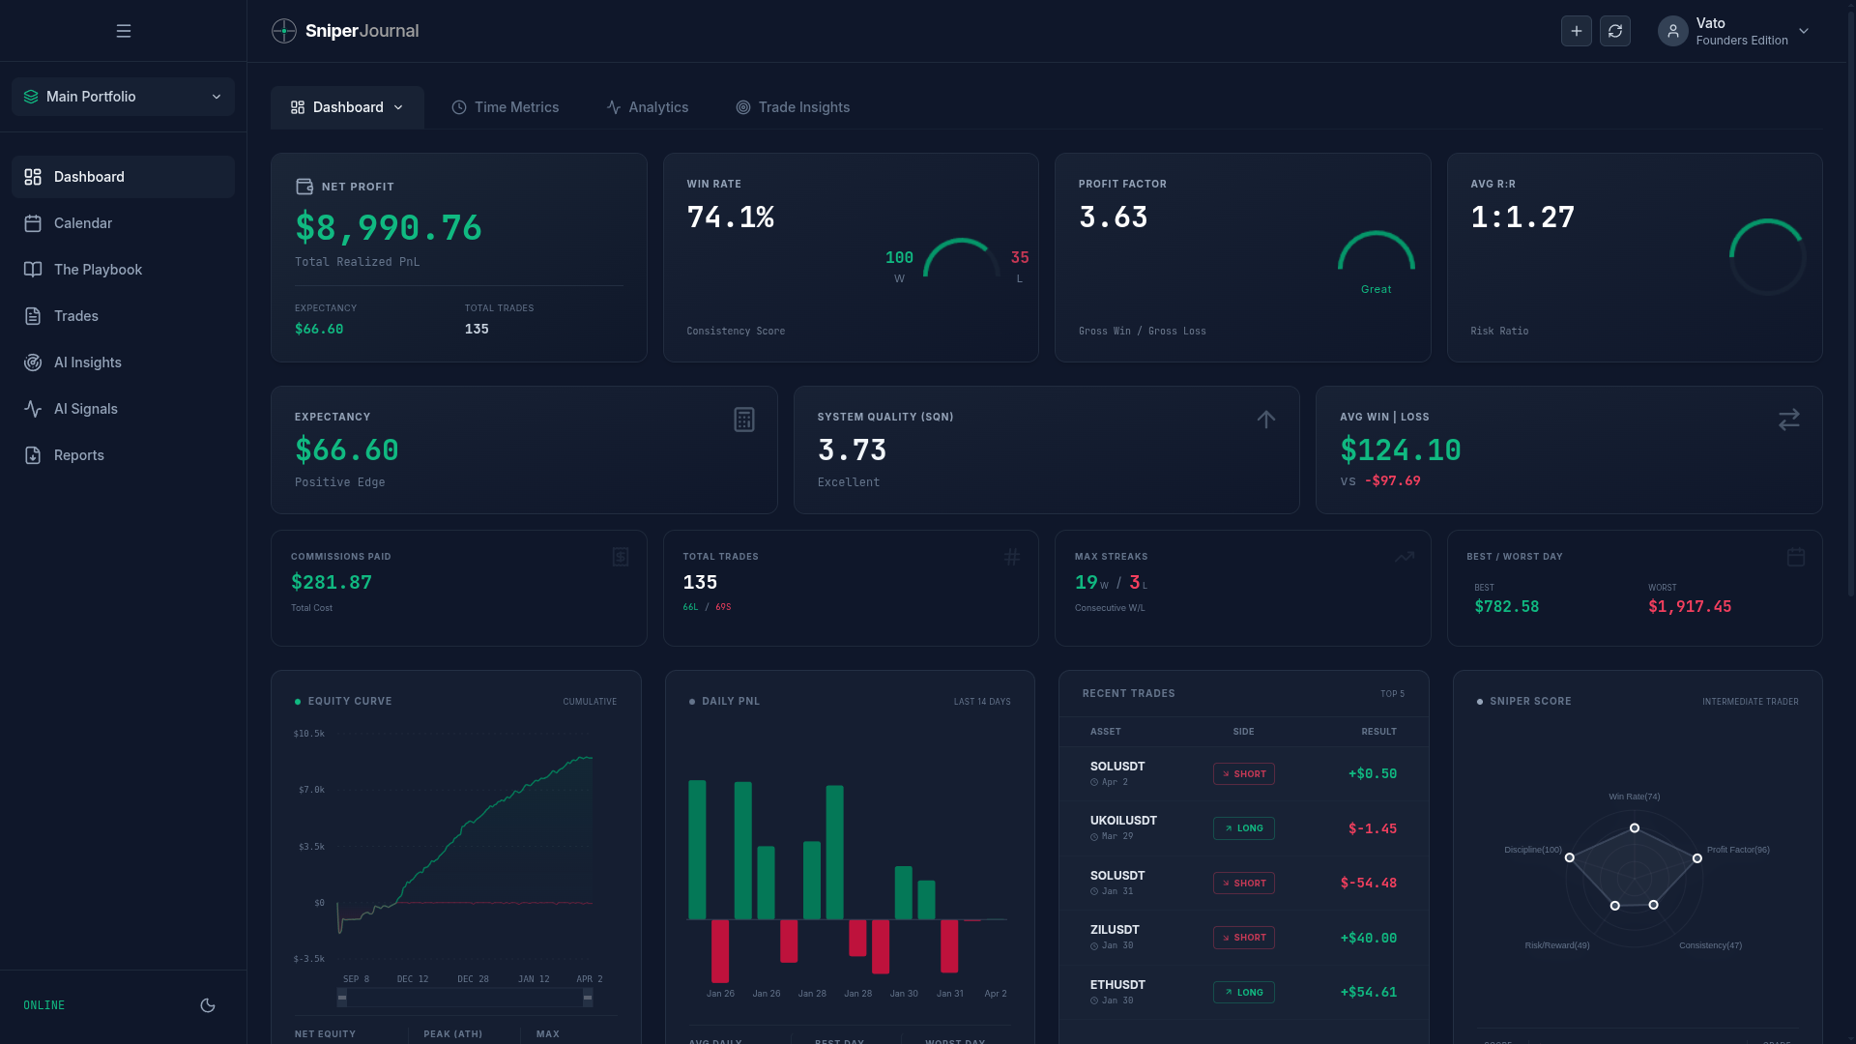Open AI Signals in the sidebar
Viewport: 1856px width, 1044px height.
[124, 409]
